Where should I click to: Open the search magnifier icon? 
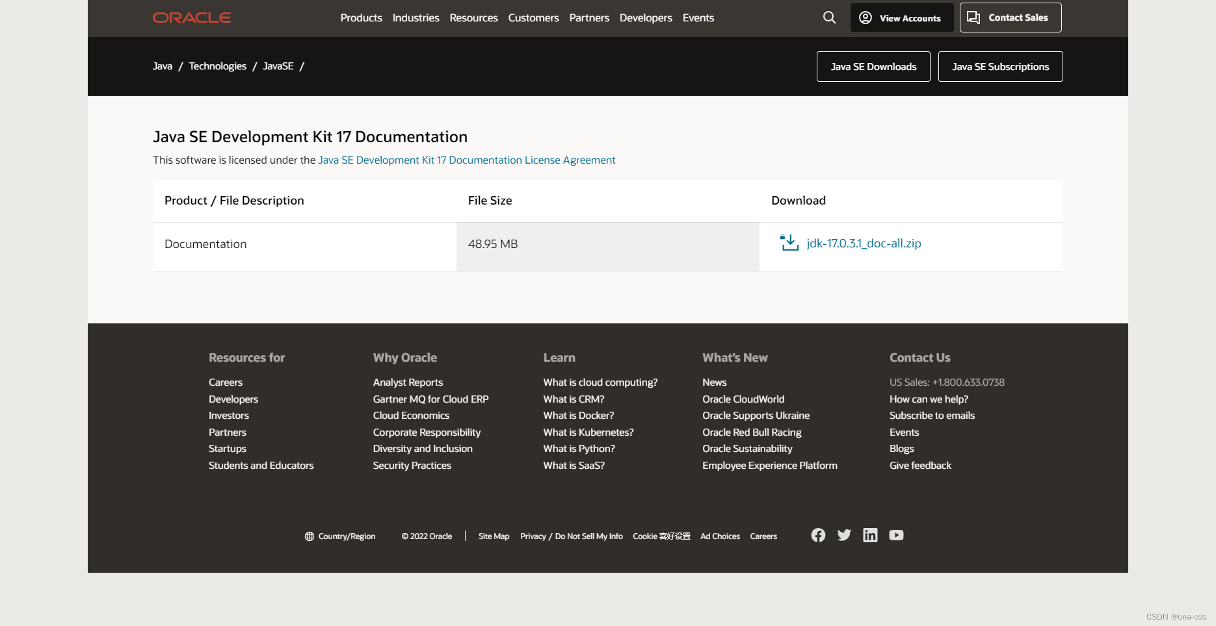(x=829, y=18)
